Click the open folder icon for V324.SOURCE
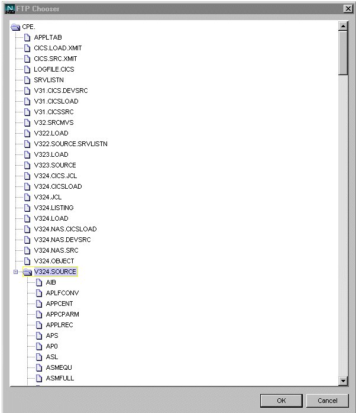 pos(27,272)
